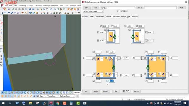Click the Welds... button
The image size is (189, 106).
(x=124, y=11)
